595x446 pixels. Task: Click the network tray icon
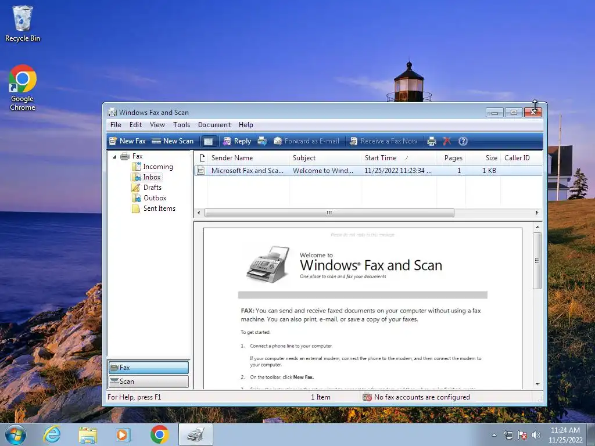coord(508,435)
